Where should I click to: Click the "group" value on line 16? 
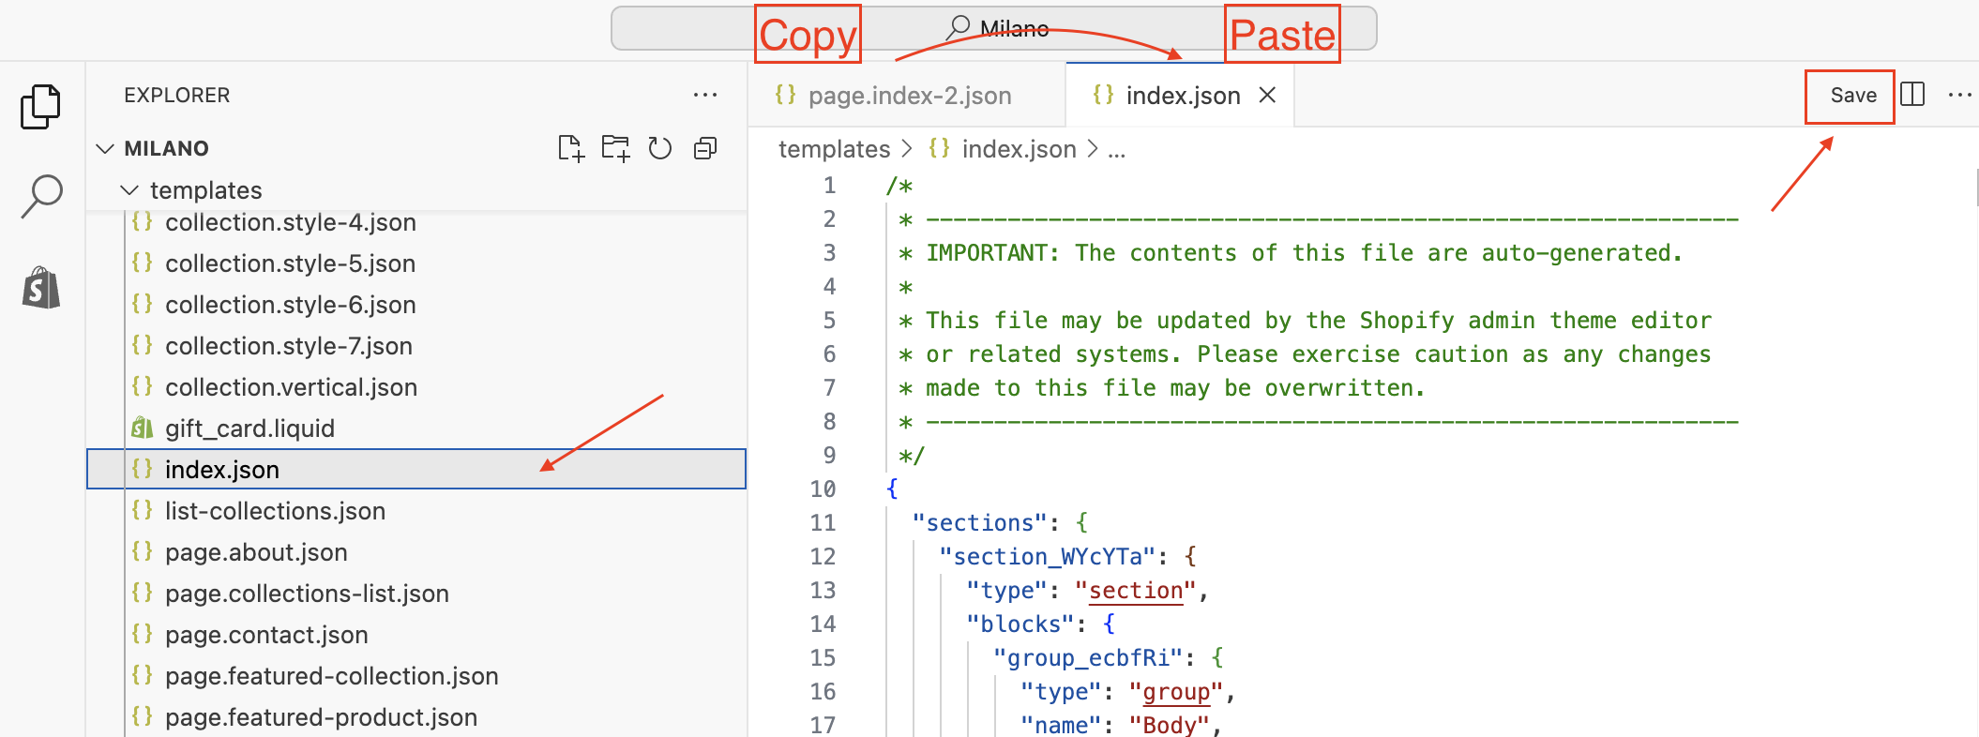pyautogui.click(x=1176, y=691)
